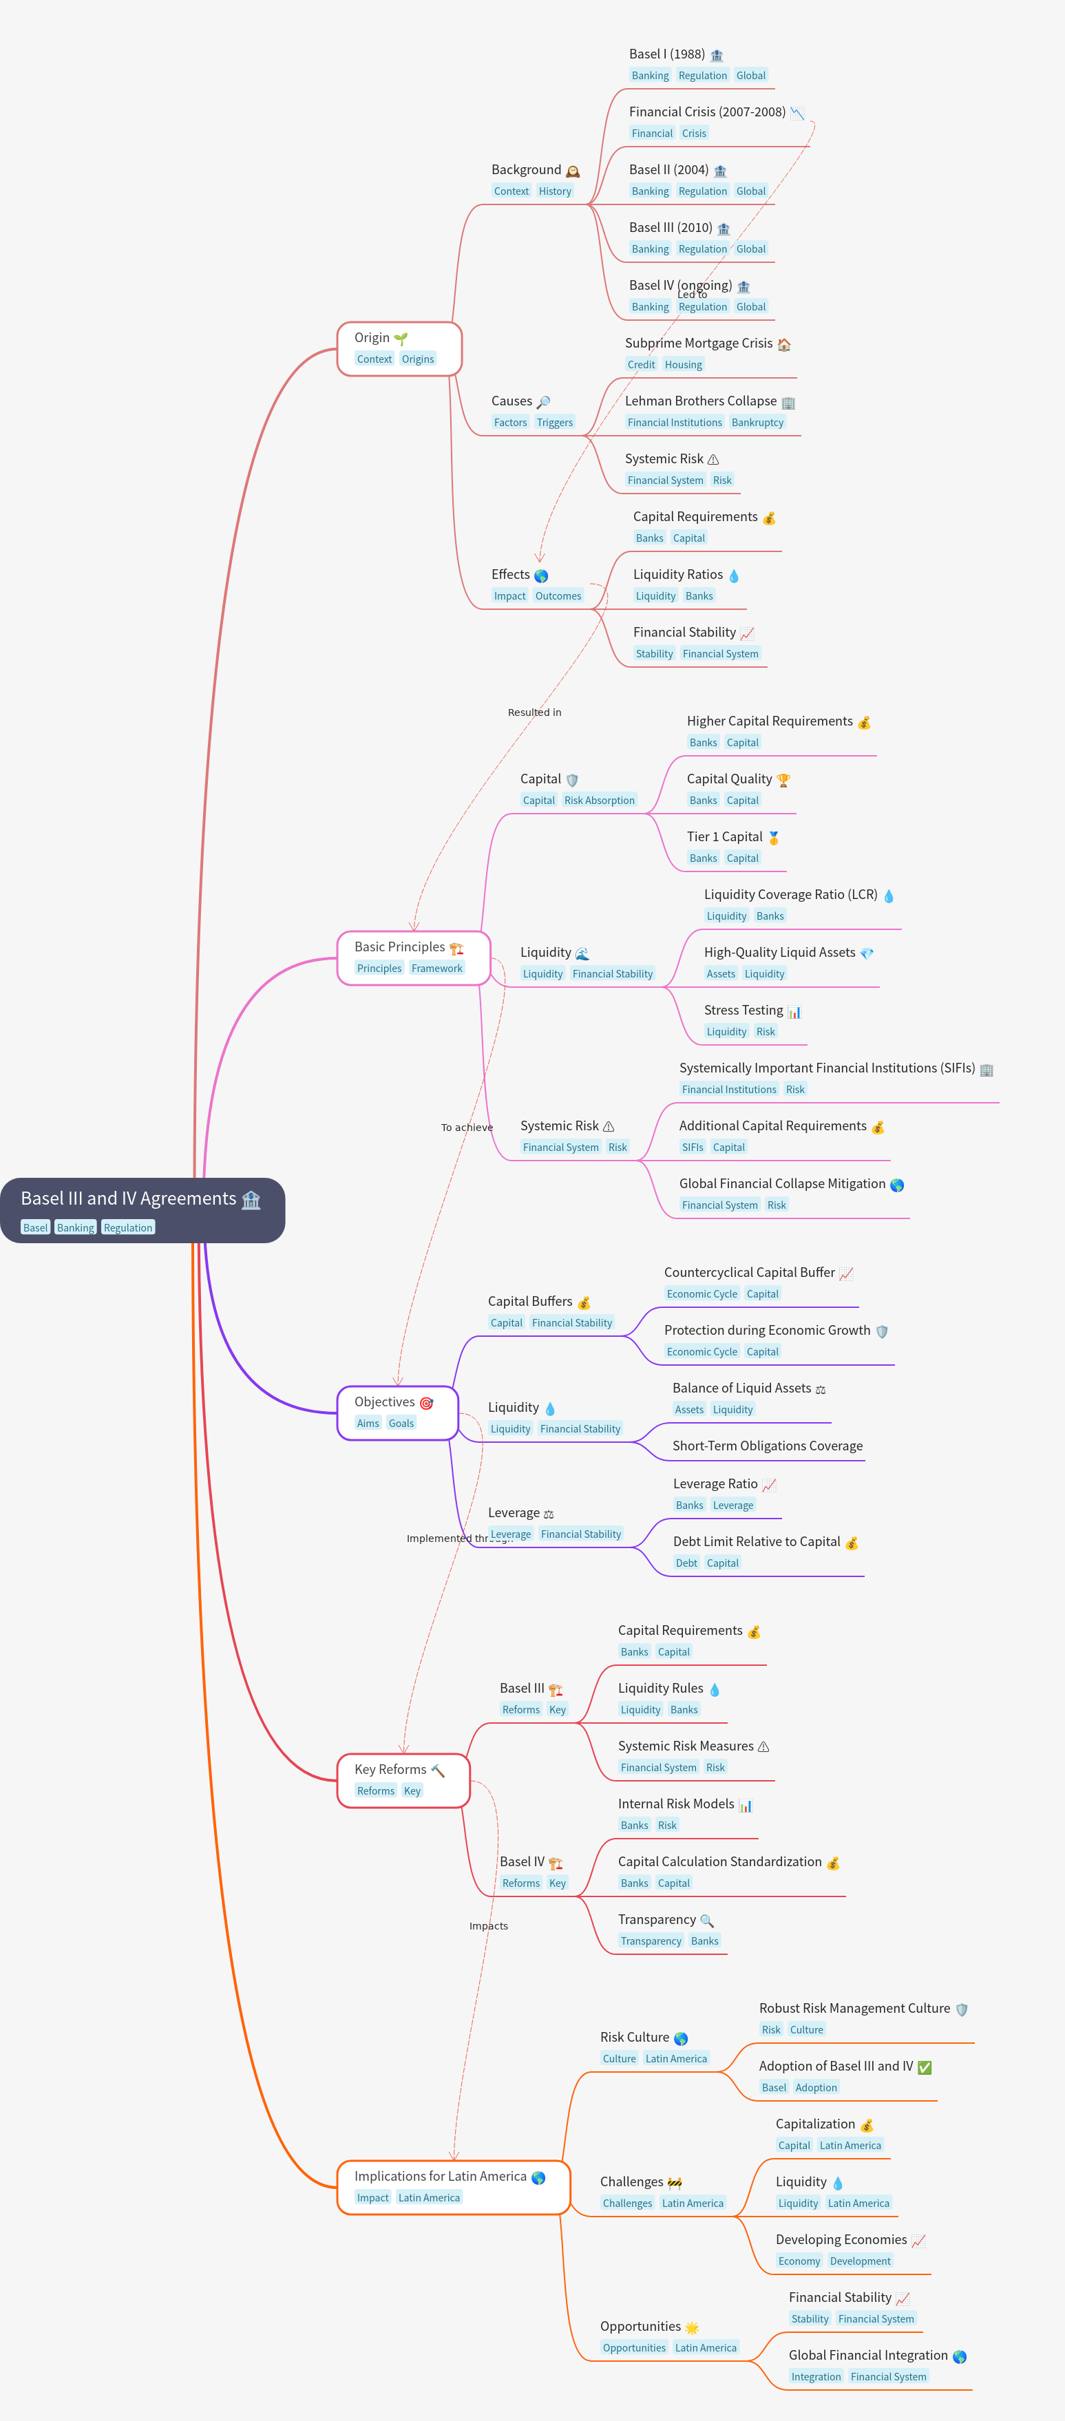Click the "To achieve" connection label
The width and height of the screenshot is (1065, 2421).
click(x=466, y=1128)
